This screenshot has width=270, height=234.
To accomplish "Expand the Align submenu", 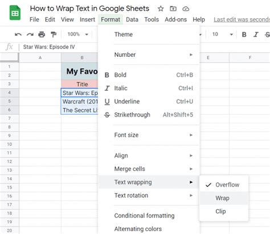I will click(x=149, y=156).
